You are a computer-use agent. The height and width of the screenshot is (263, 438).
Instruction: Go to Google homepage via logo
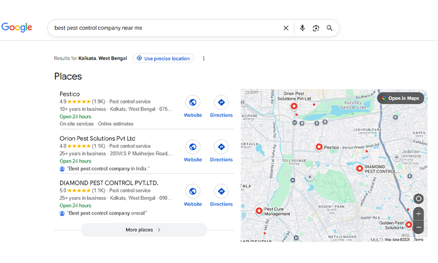(x=17, y=27)
